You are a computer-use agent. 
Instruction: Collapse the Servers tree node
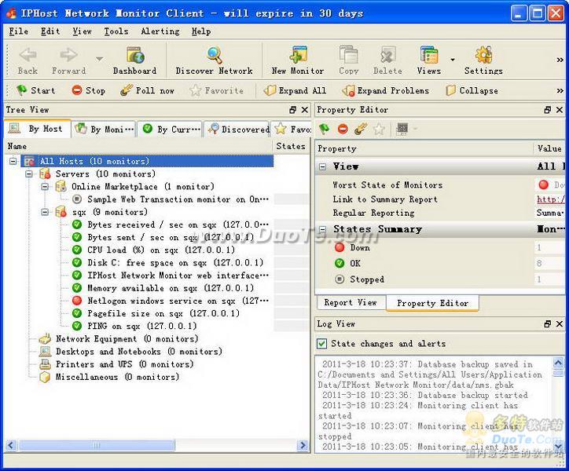[29, 173]
